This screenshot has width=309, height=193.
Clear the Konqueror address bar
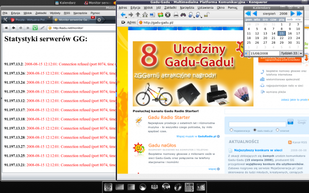pos(123,22)
